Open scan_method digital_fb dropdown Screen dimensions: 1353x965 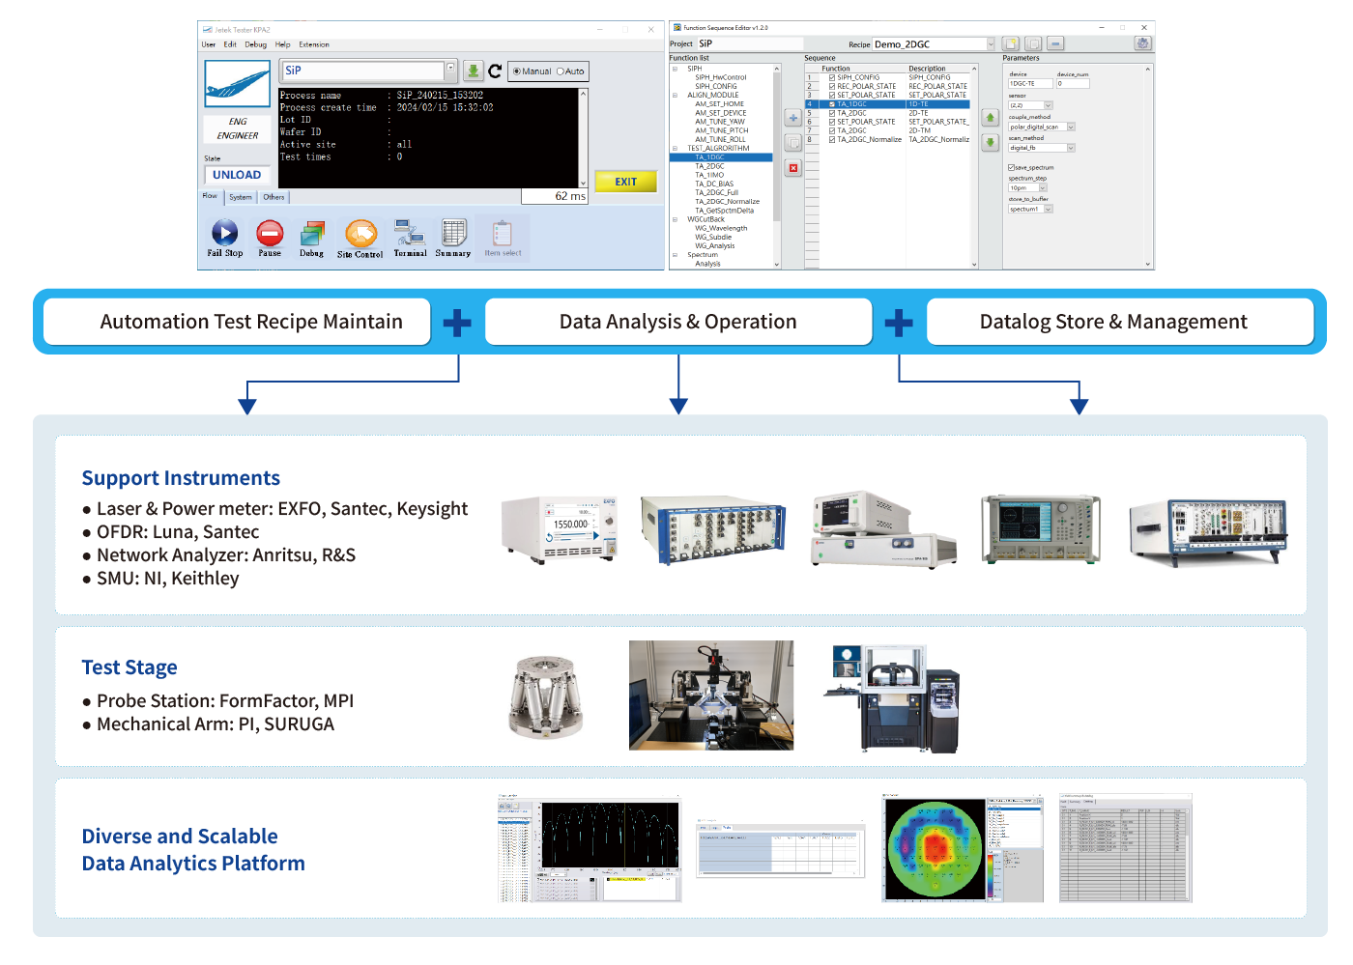click(1071, 148)
